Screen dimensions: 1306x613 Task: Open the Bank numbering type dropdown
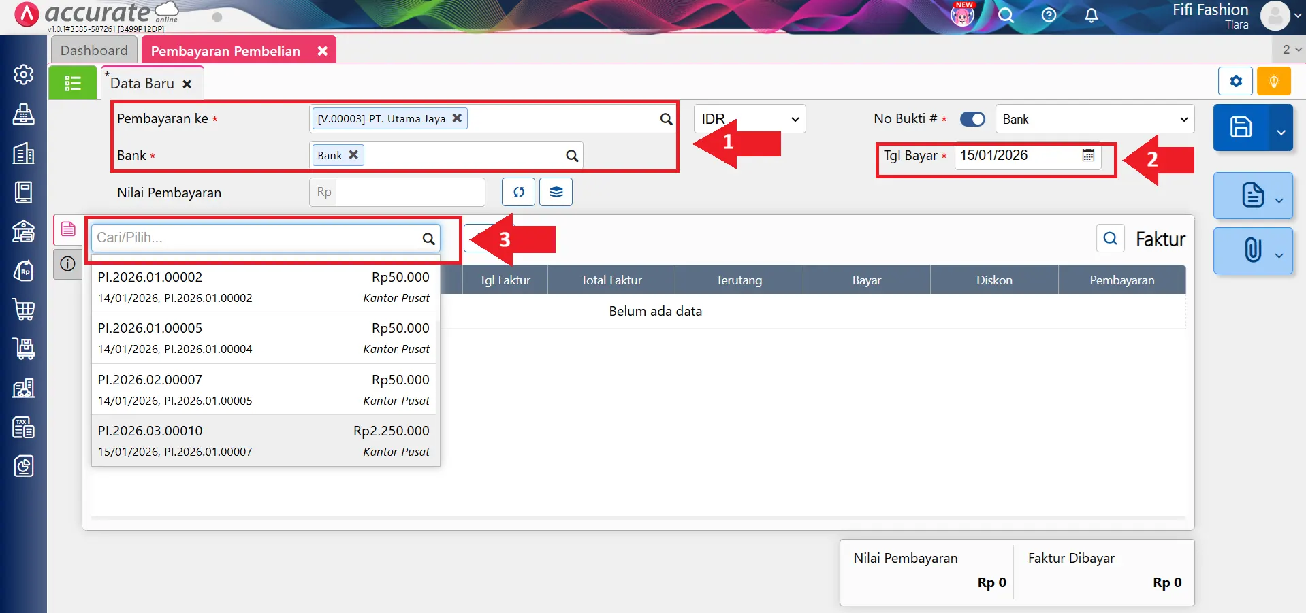tap(1094, 119)
